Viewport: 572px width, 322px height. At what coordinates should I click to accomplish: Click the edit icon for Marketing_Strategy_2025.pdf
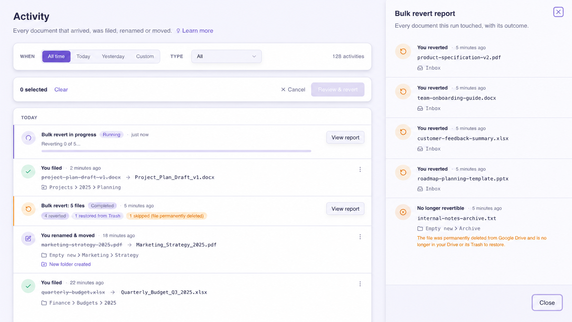click(28, 239)
